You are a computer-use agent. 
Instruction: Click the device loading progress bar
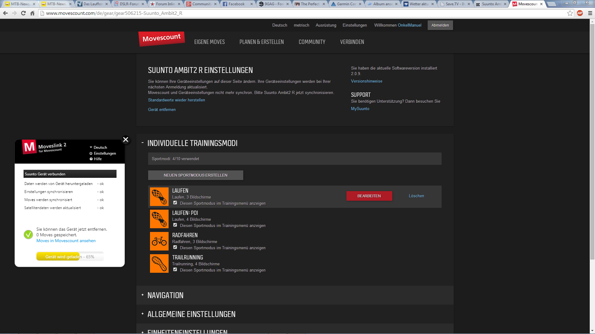pyautogui.click(x=70, y=257)
